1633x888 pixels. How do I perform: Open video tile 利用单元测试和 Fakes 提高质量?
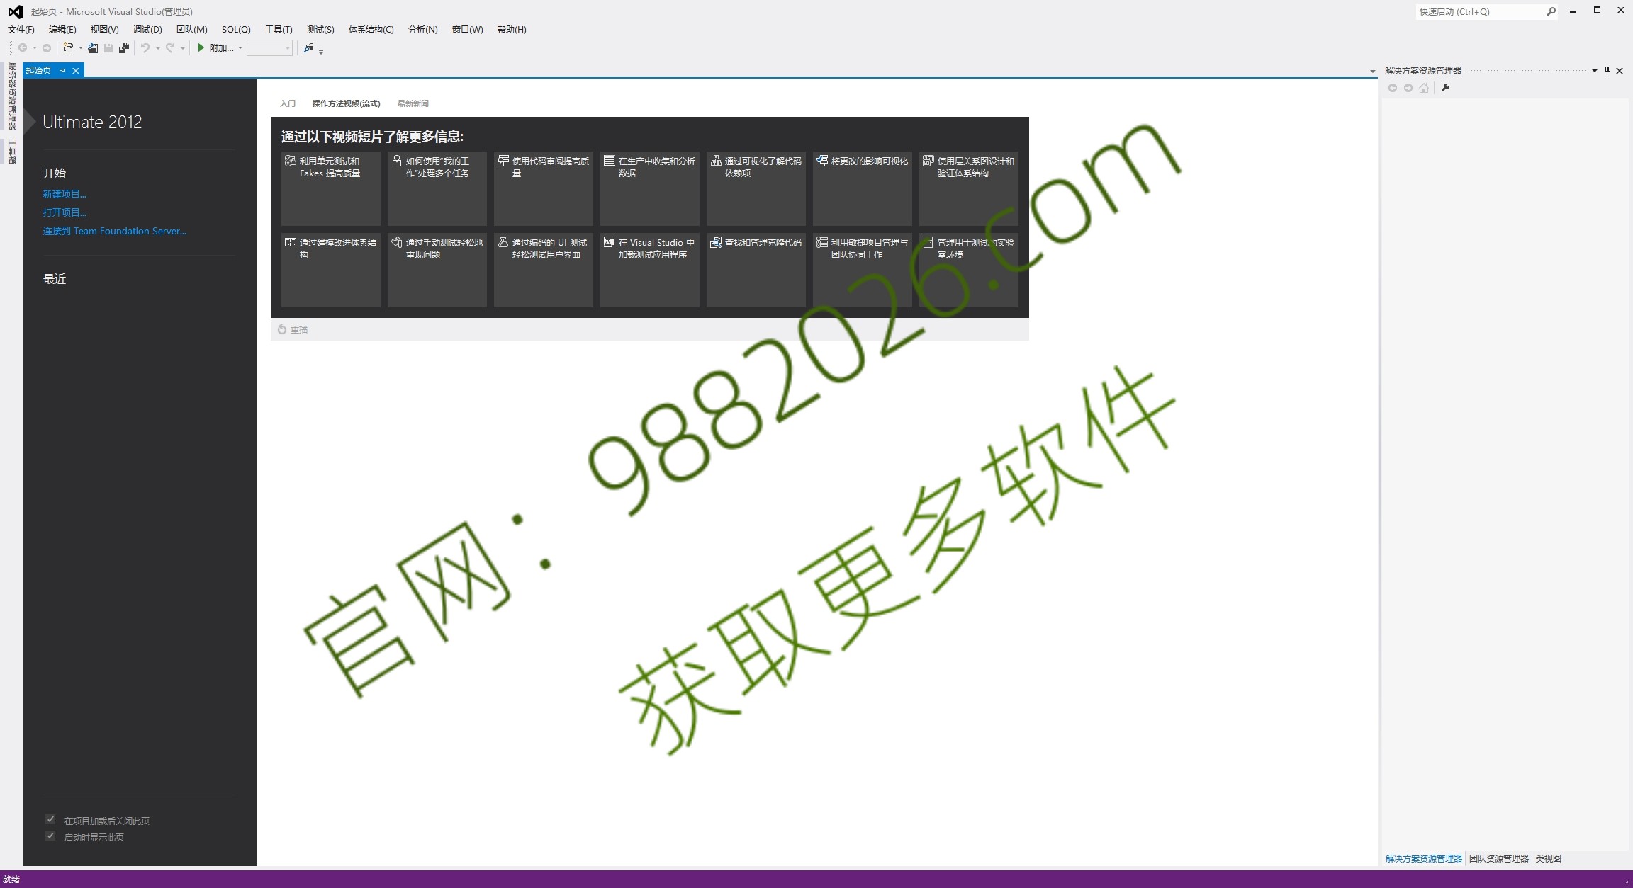coord(331,188)
